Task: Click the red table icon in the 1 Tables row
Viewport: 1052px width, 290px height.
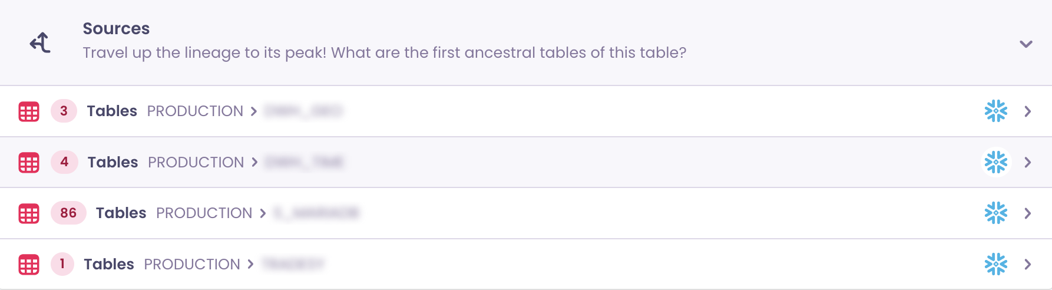Action: (x=29, y=265)
